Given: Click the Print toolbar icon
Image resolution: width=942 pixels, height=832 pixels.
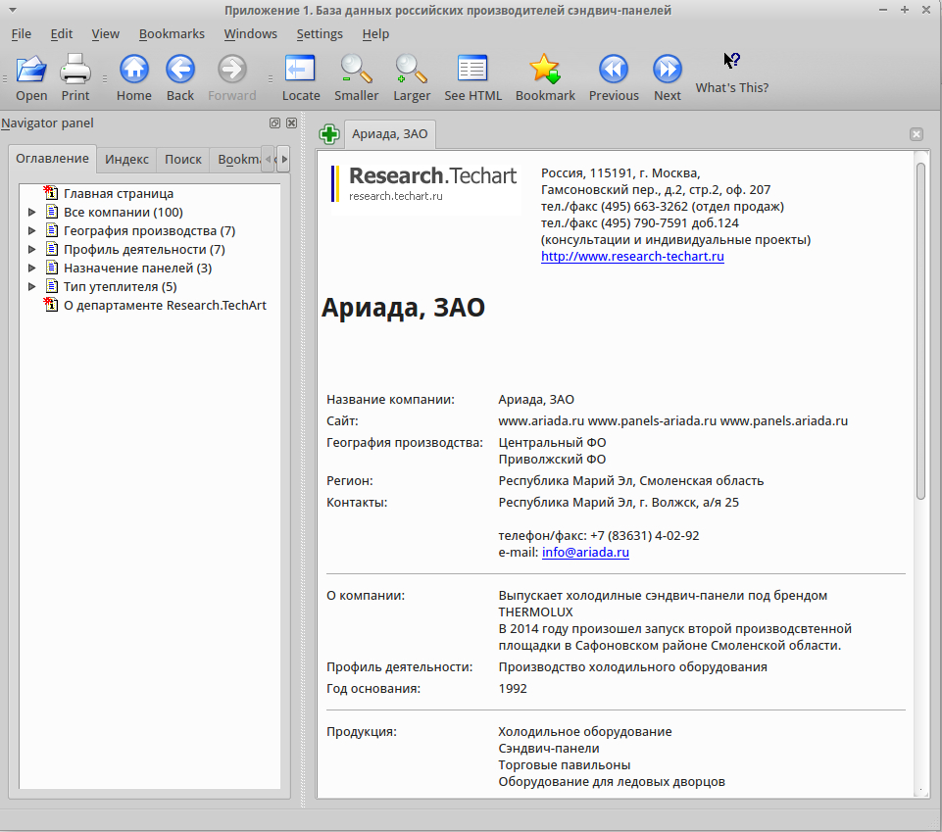Looking at the screenshot, I should [75, 69].
